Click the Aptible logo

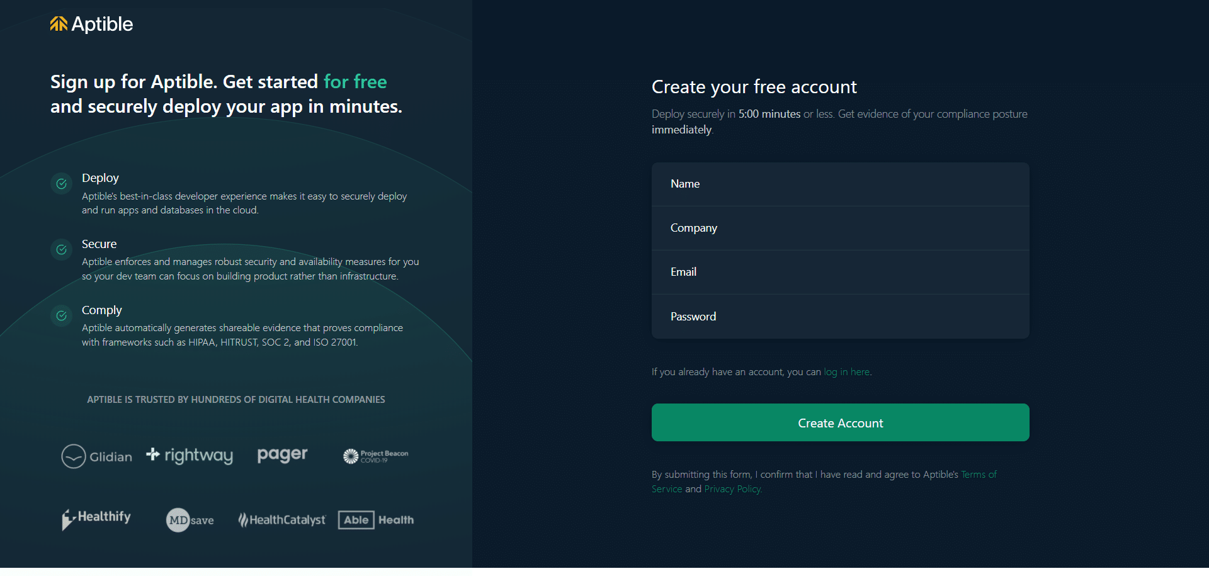[x=92, y=24]
